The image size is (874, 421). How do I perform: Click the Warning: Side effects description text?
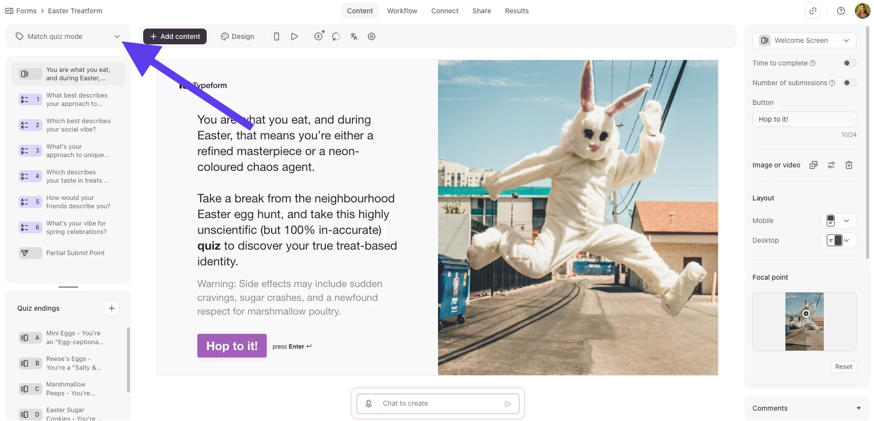tap(290, 297)
